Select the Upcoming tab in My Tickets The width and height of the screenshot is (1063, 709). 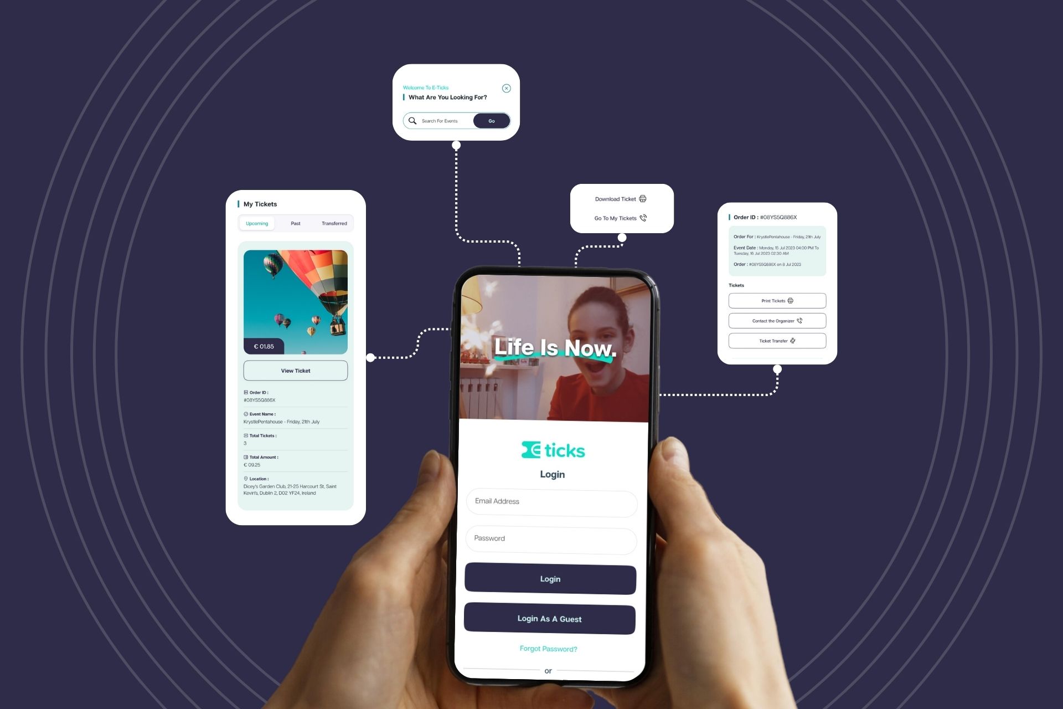pos(255,223)
